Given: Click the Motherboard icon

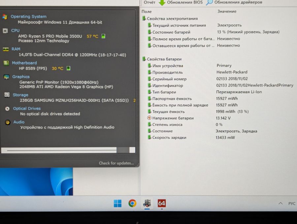Looking at the screenshot, I should (x=6, y=63).
